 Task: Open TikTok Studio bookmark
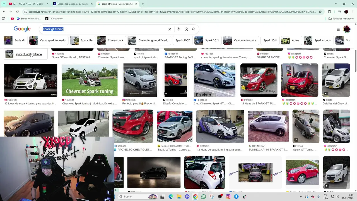pos(54,19)
